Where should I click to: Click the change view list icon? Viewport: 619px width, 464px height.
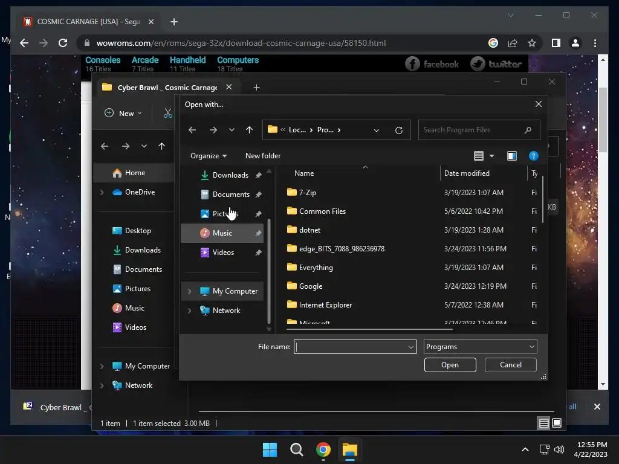coord(479,156)
